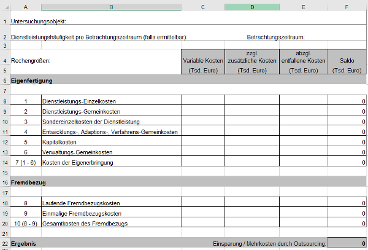368x250 pixels.
Task: Click the select-all corner of the sheet
Action: pos(5,7)
